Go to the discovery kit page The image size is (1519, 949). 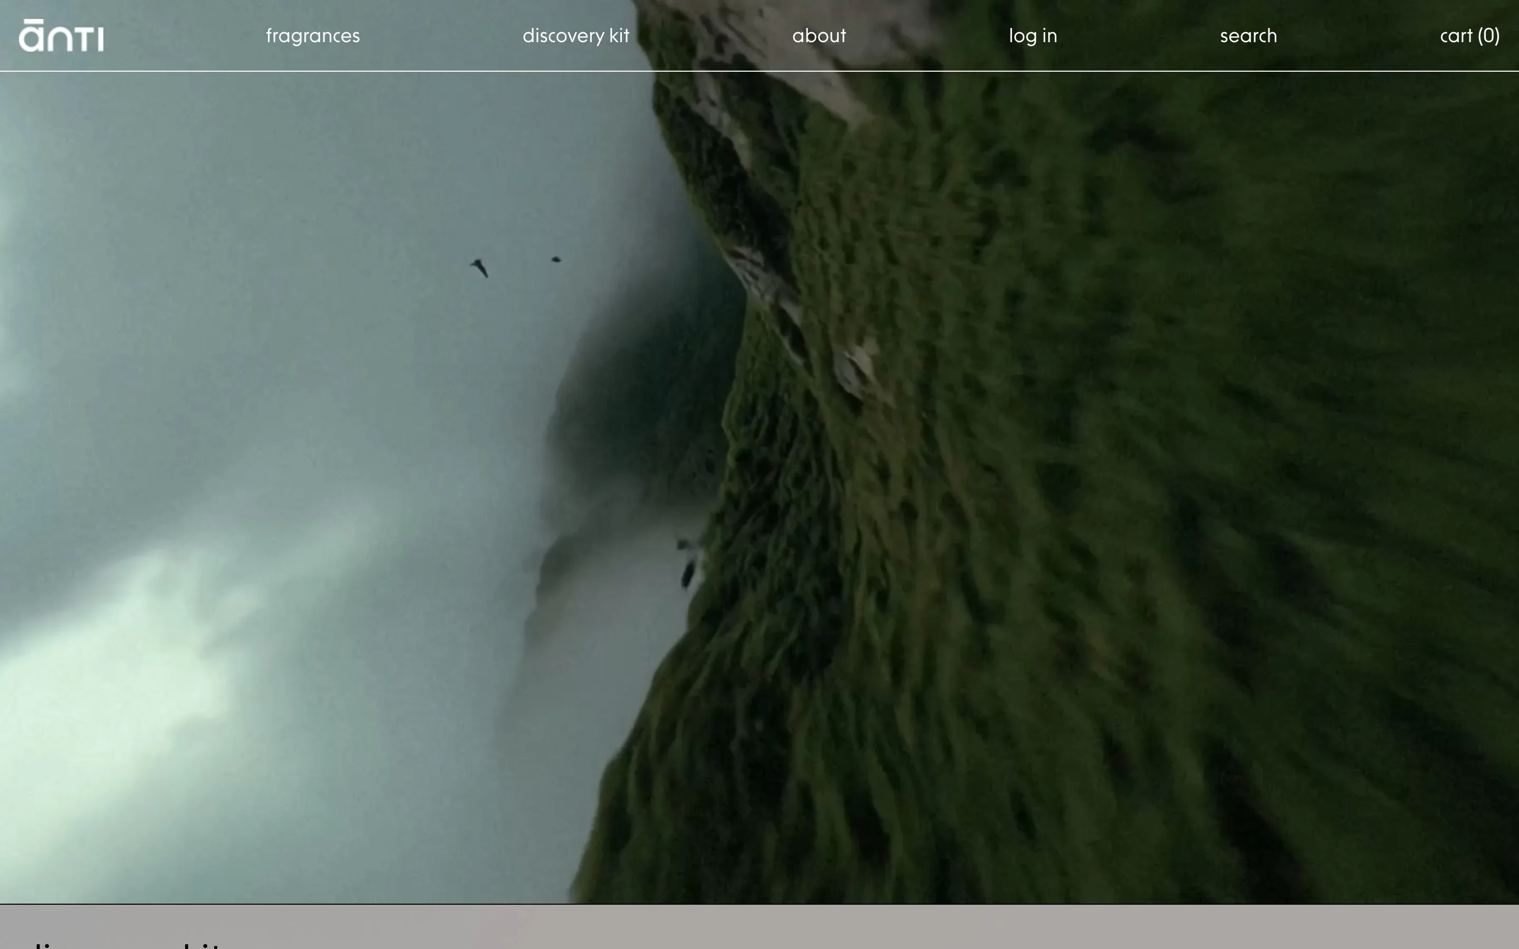(575, 36)
